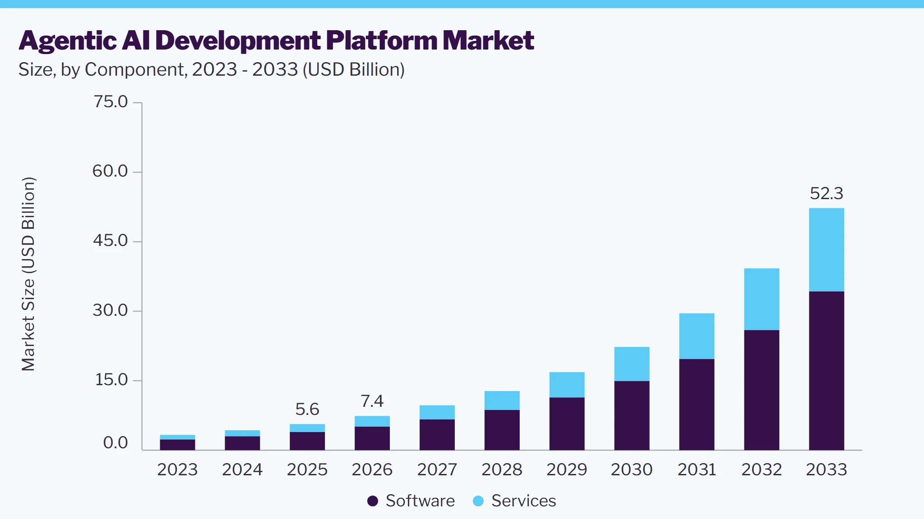Screen dimensions: 924x519
Task: Click the 2031 x-axis label
Action: [697, 470]
